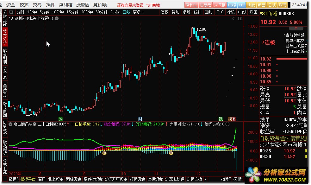Click the blue F10 toolbar button
This screenshot has height=185, width=311.
pyautogui.click(x=241, y=5)
